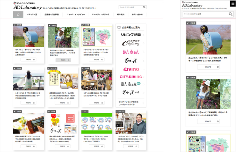Image resolution: width=236 pixels, height=152 pixels.
Task: Open the mobile view Cityliving map image
Action: click(x=208, y=143)
